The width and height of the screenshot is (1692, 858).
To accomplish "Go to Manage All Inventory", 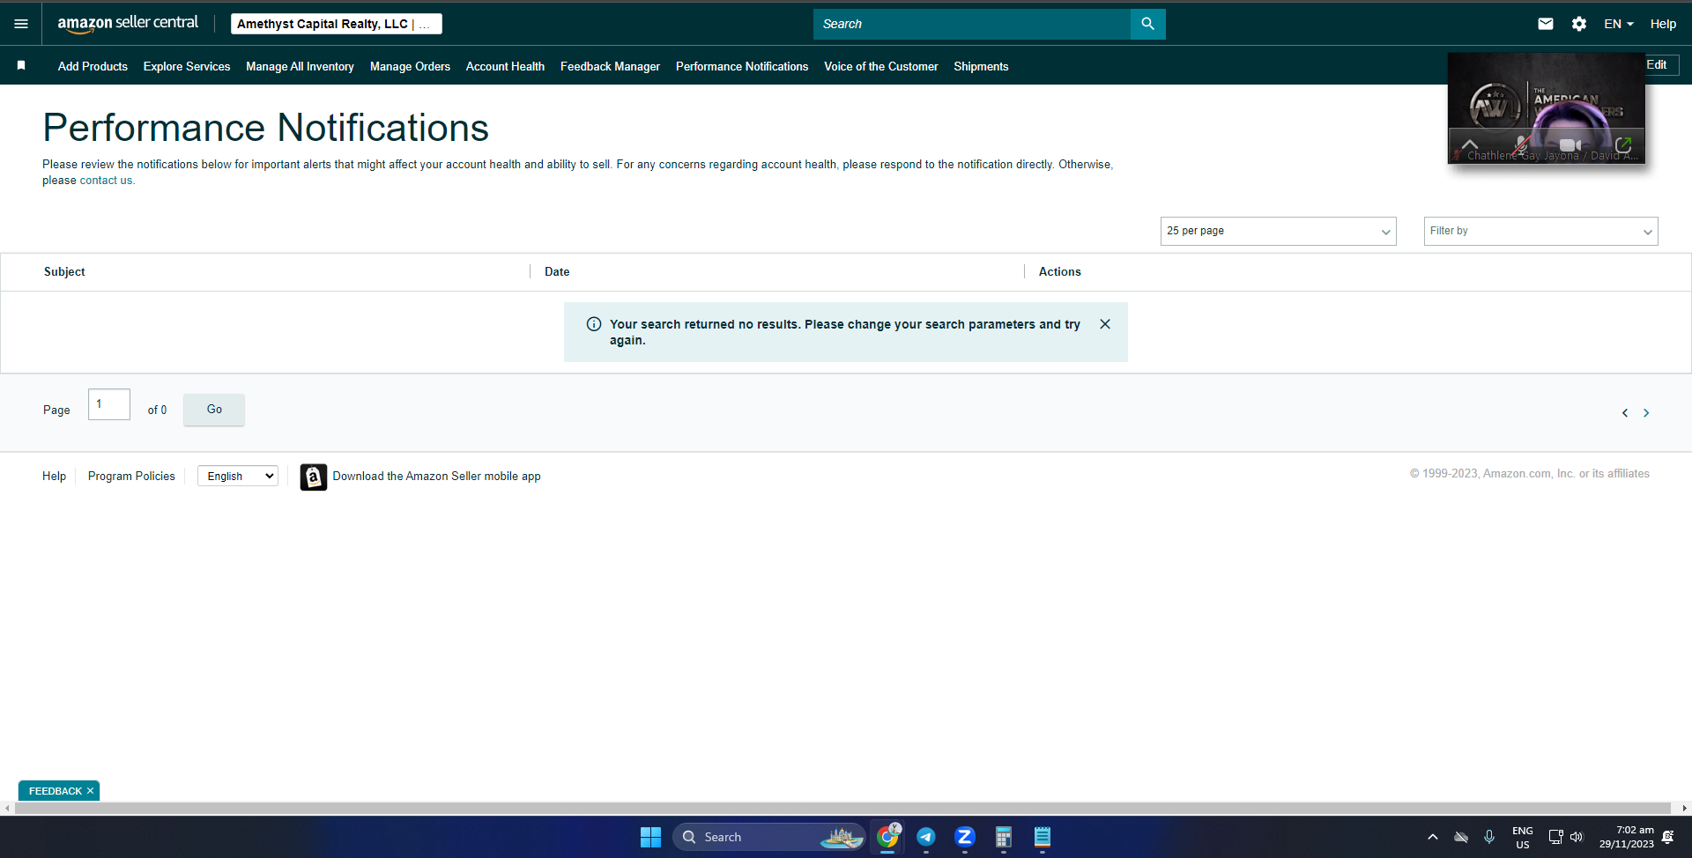I will [300, 66].
